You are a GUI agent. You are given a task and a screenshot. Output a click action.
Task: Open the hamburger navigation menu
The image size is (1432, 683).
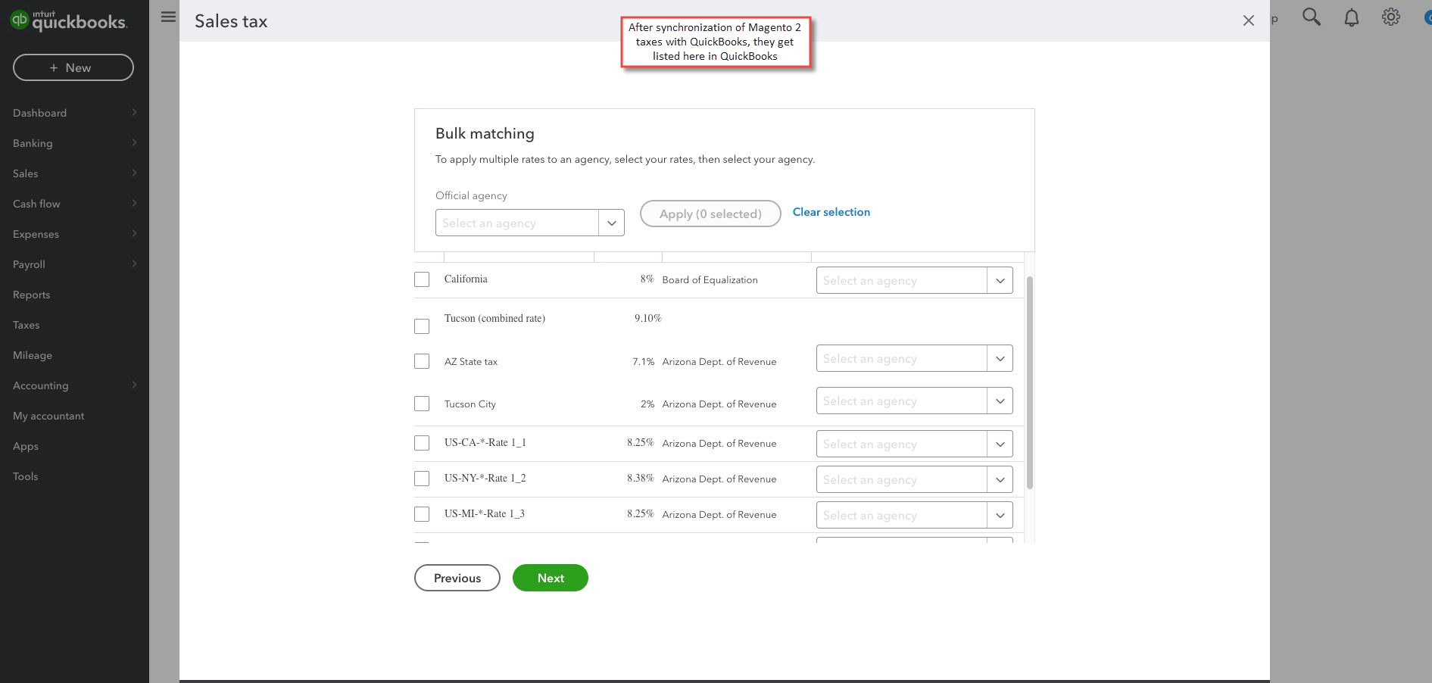click(169, 17)
